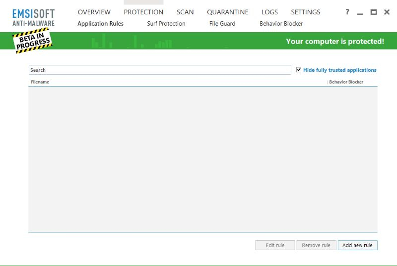Open the Behavior Blocker sub-tab
This screenshot has width=397, height=266.
[x=281, y=24]
